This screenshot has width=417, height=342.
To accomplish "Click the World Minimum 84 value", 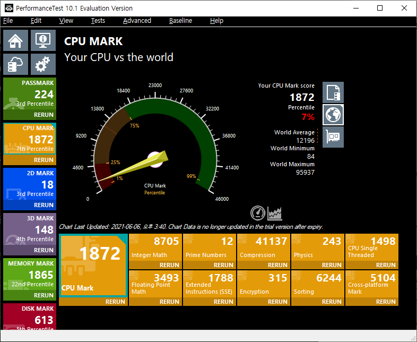I will 310,156.
